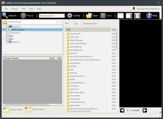Click the Sub column header
The height and width of the screenshot is (119, 163).
click(59, 58)
